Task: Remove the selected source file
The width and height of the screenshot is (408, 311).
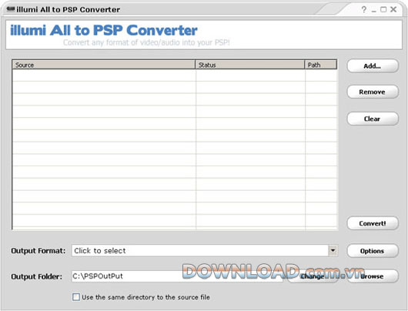Action: pyautogui.click(x=373, y=92)
